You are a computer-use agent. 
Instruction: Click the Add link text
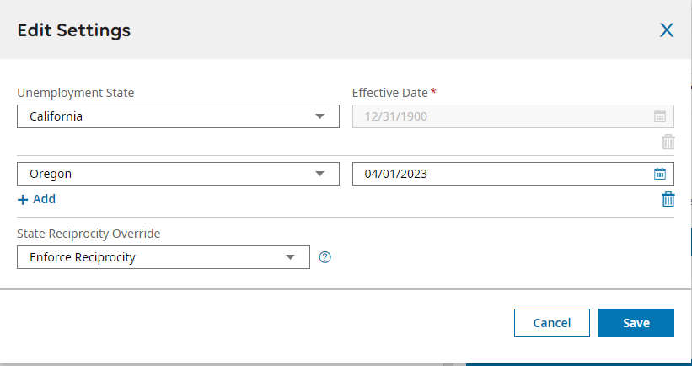(44, 199)
